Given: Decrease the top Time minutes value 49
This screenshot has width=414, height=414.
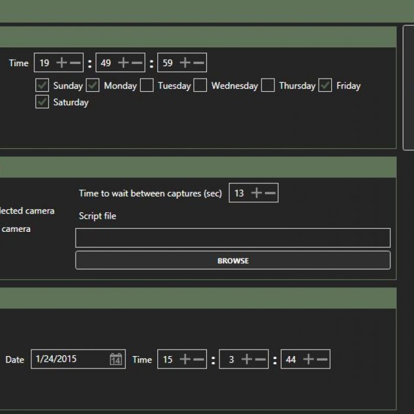Looking at the screenshot, I should (137, 63).
